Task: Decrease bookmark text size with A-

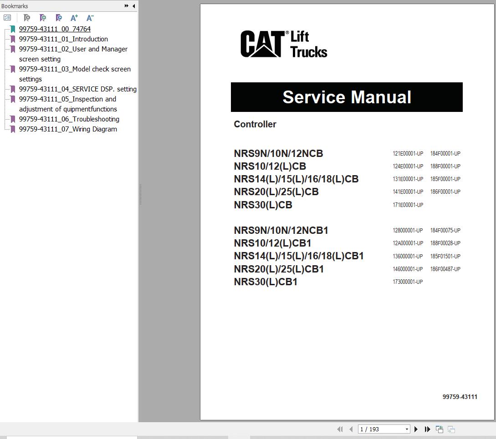Action: [x=90, y=18]
